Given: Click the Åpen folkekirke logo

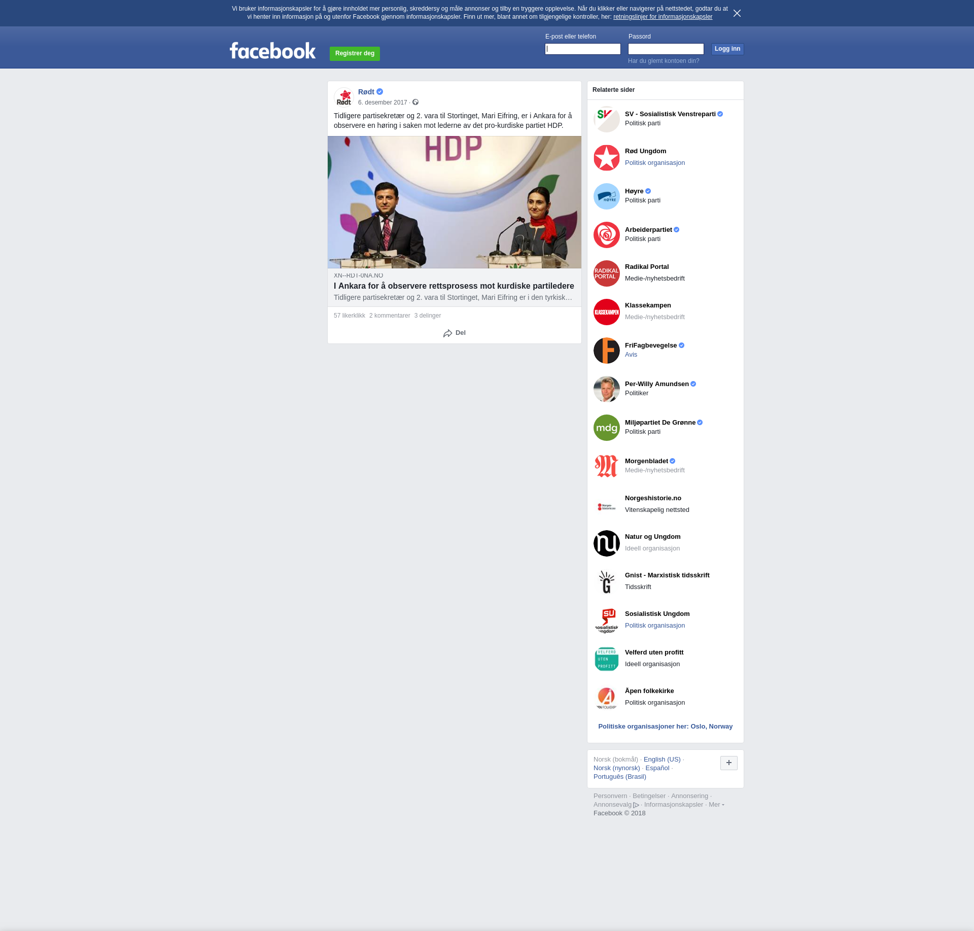Looking at the screenshot, I should click(607, 698).
